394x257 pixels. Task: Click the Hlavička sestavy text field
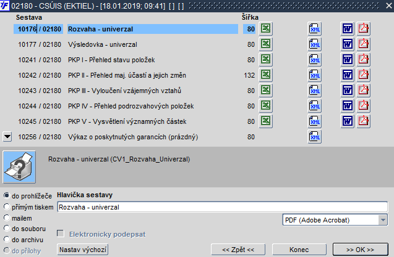(x=223, y=207)
